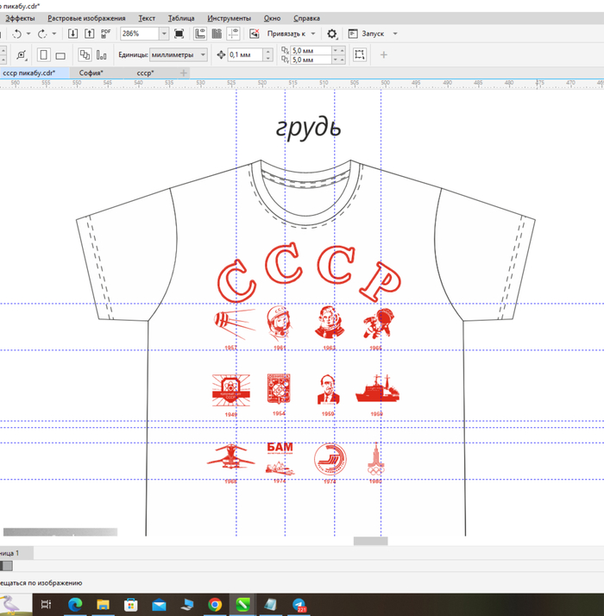604x616 pixels.
Task: Open Microsoft Store from the taskbar
Action: point(131,604)
